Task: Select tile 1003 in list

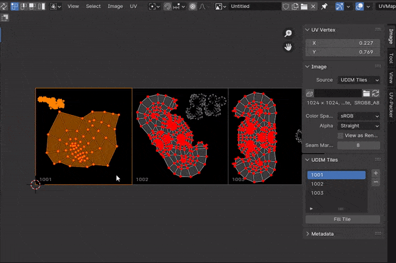Action: pos(337,193)
